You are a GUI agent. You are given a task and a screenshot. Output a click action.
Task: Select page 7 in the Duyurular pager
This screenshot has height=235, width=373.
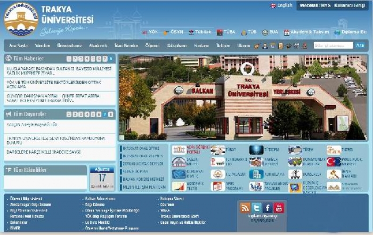click(104, 115)
